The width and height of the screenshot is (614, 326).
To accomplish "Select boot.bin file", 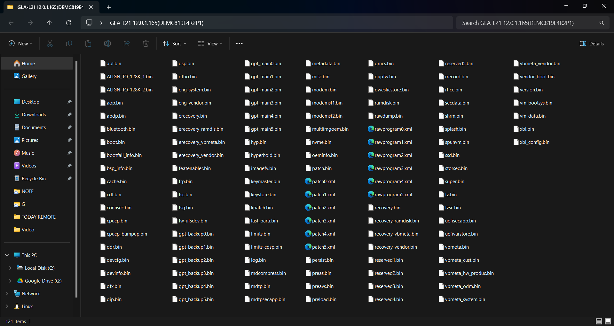I will [x=113, y=142].
